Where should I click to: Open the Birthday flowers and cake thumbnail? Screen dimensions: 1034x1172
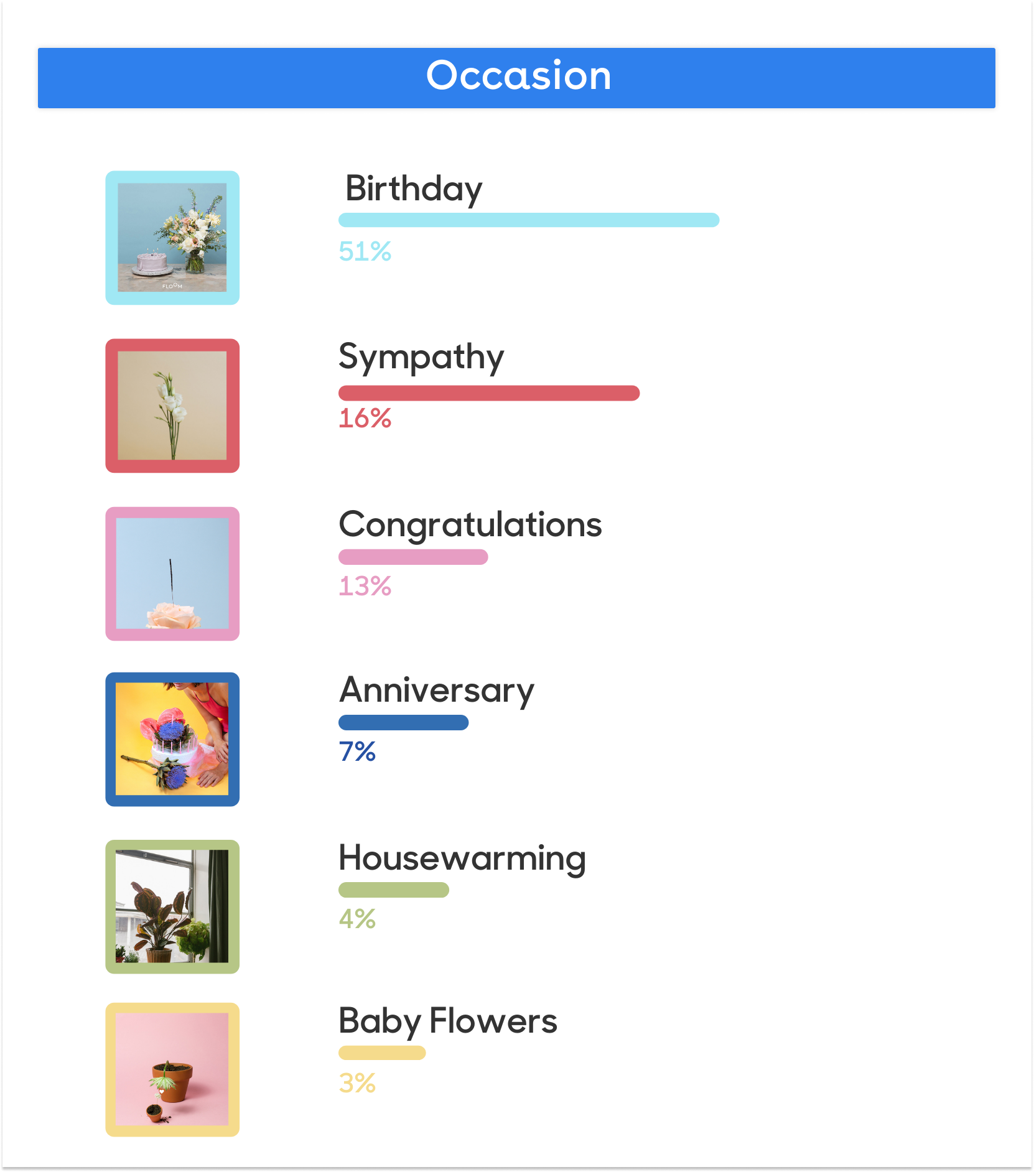[172, 238]
